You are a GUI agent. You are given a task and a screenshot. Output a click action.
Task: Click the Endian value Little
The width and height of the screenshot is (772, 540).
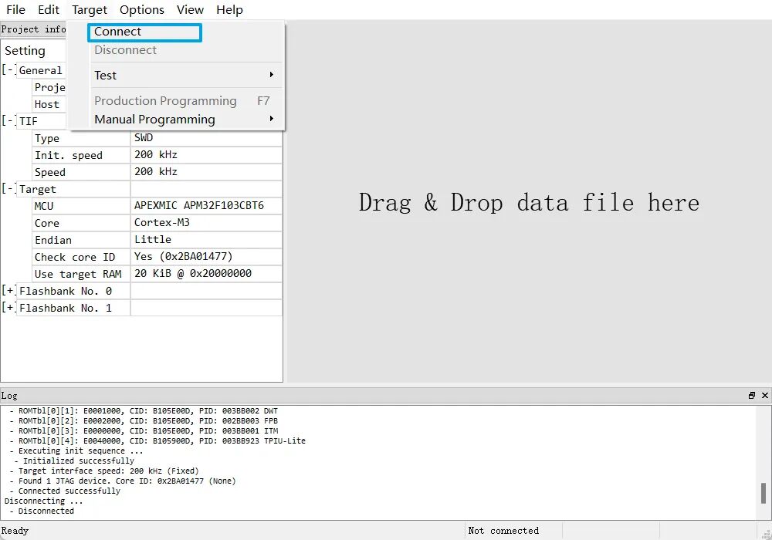point(153,240)
